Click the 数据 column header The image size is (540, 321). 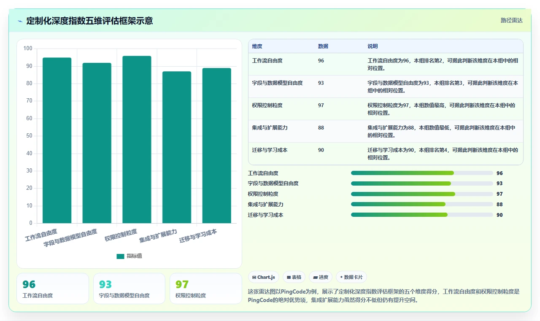323,46
